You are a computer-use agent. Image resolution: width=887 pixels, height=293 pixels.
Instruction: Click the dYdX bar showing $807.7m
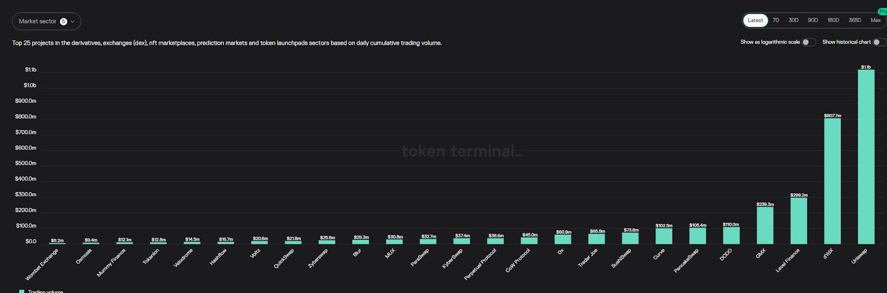coord(832,181)
